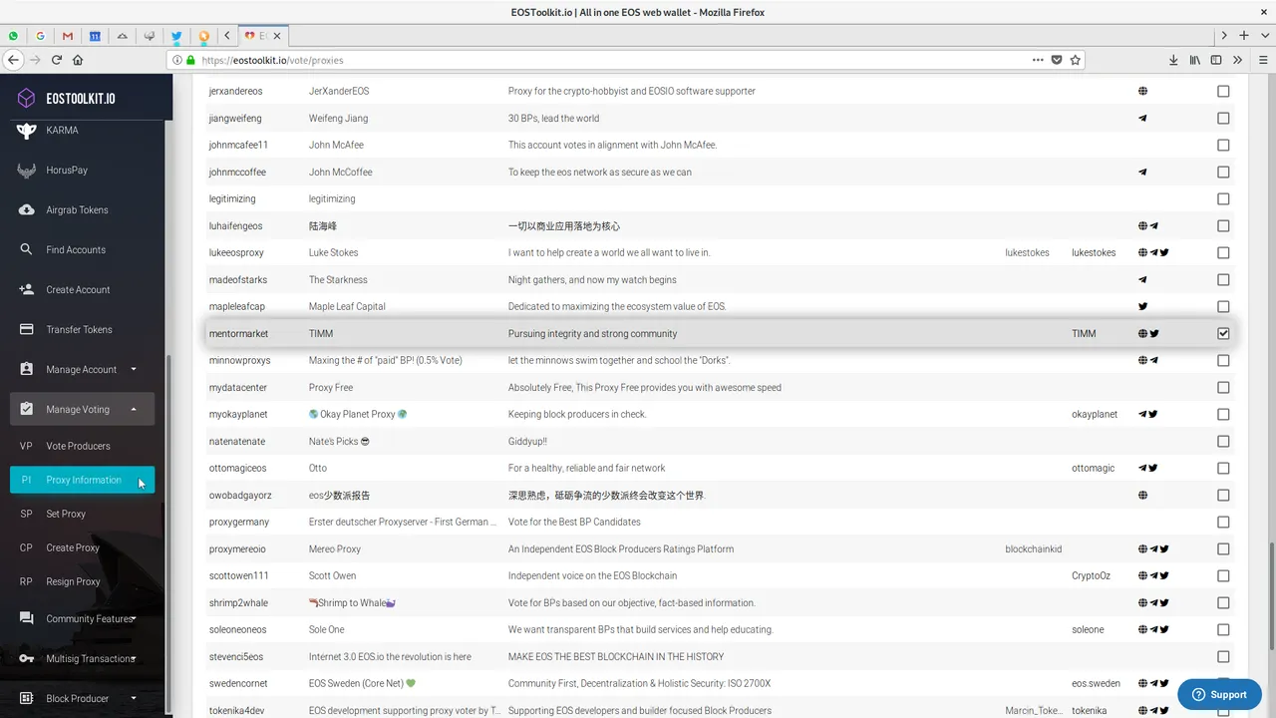Open Vote Producers menu item
This screenshot has width=1276, height=718.
(x=82, y=446)
